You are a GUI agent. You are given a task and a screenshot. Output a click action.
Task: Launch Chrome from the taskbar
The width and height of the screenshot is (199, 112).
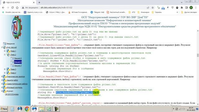tap(27, 109)
